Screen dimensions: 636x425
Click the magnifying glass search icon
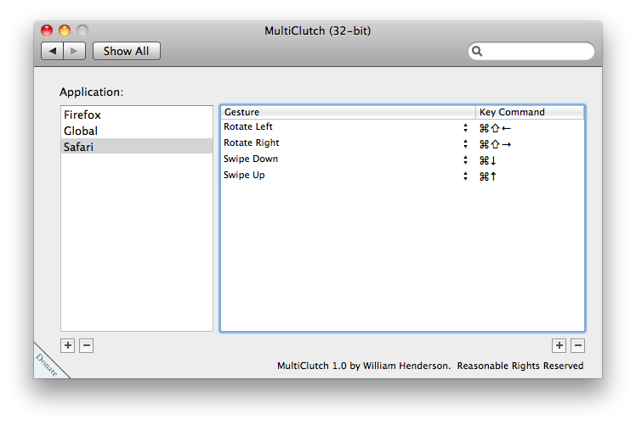(477, 51)
